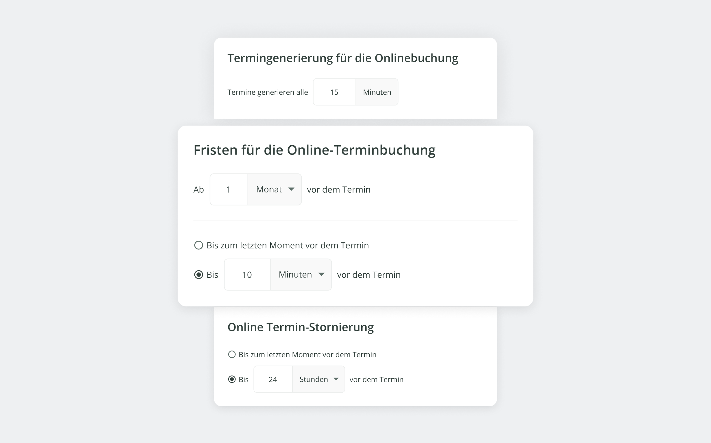This screenshot has width=711, height=443.
Task: Click the arrow icon beside Monat
Action: [291, 189]
